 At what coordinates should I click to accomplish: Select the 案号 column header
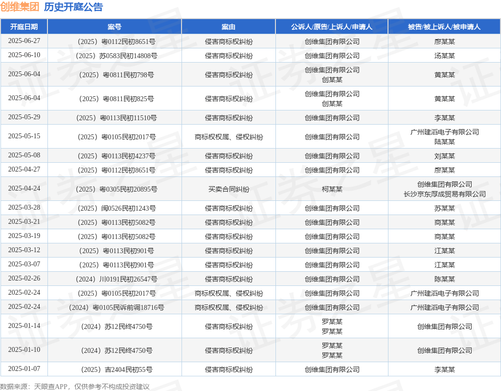coord(114,27)
